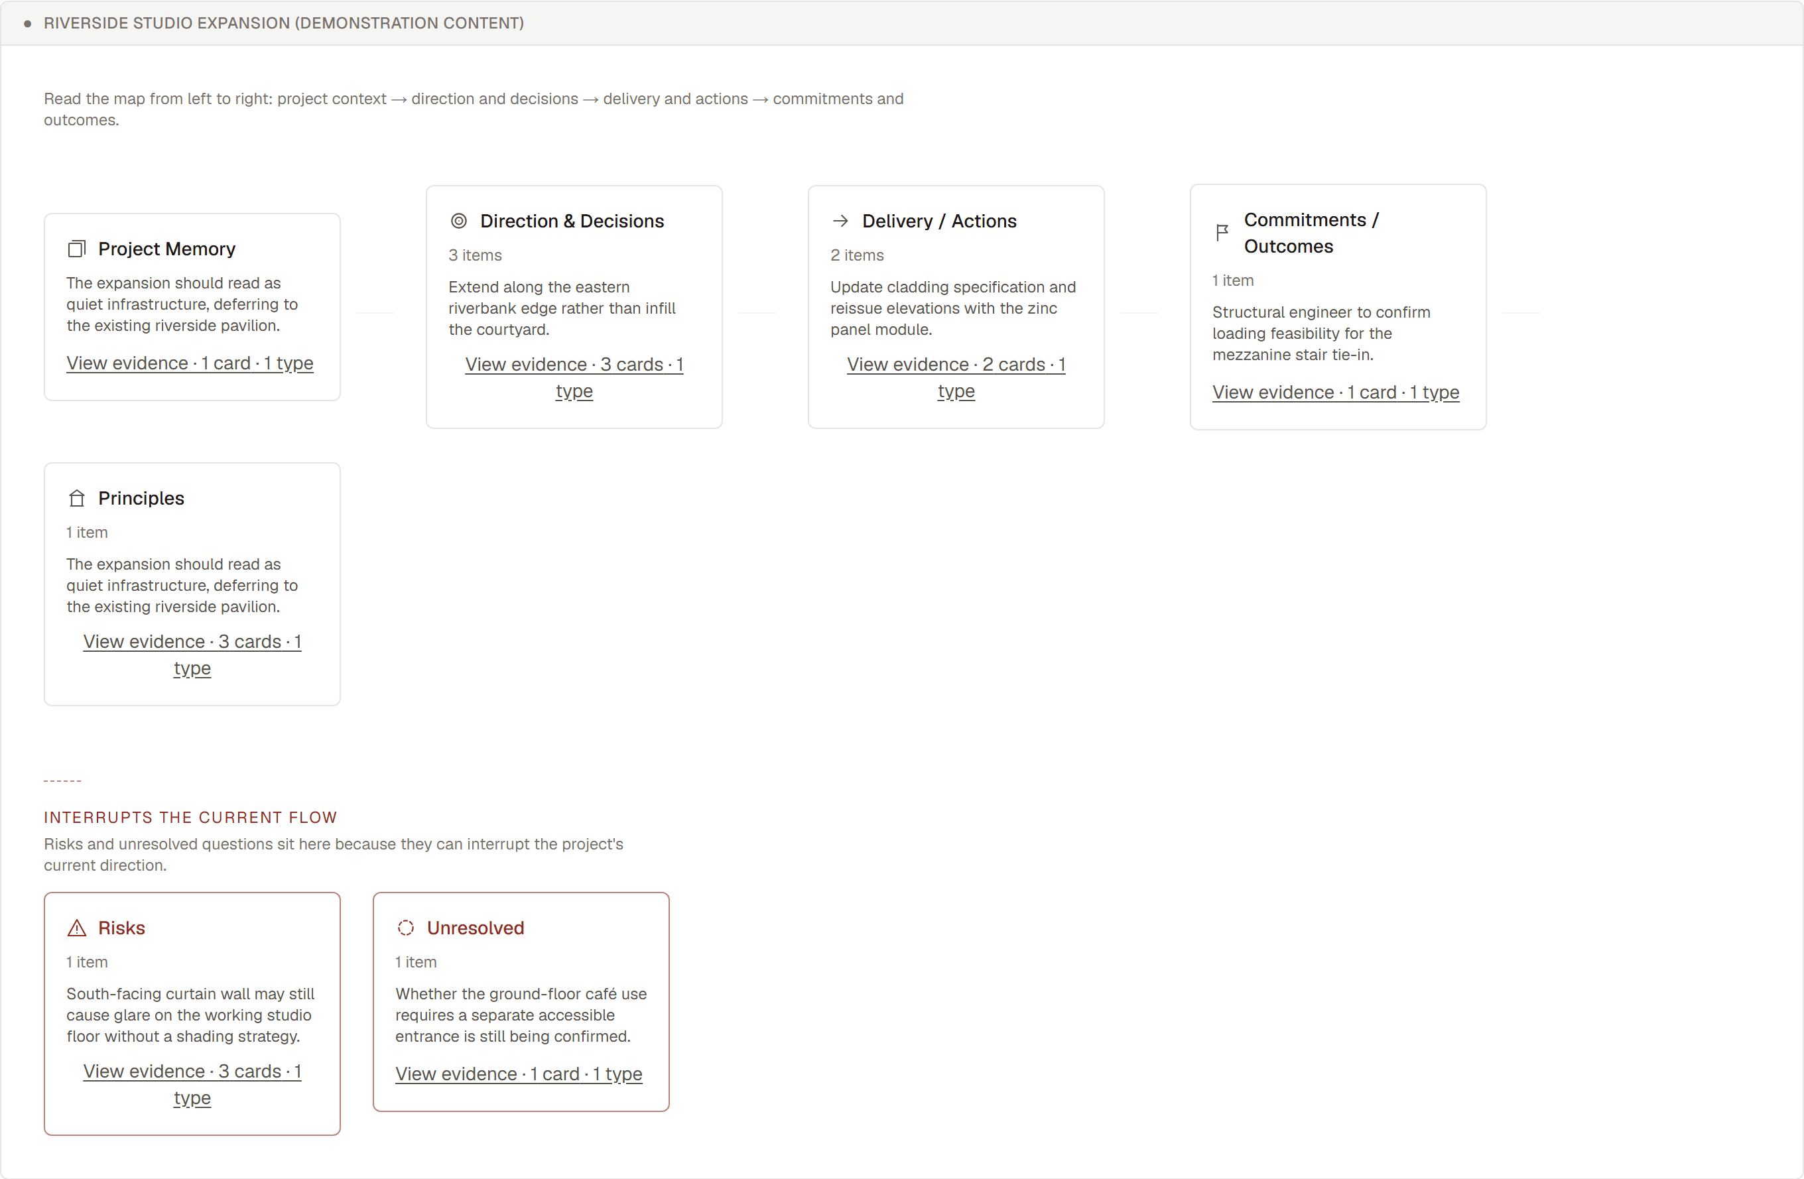The image size is (1804, 1179).
Task: Select the Delivery / Actions heading
Action: click(x=939, y=221)
